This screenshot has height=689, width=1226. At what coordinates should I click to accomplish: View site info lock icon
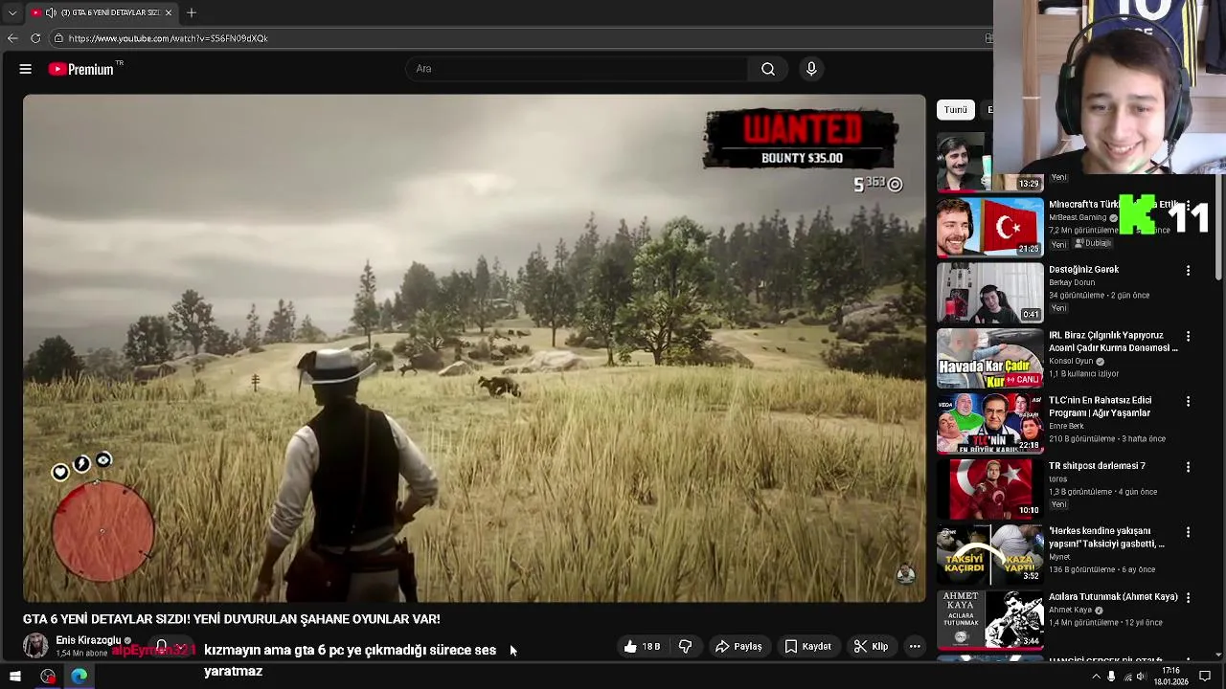[x=58, y=38]
